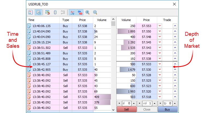
Task: Click the red down arrow at price 57.553
Action: pyautogui.click(x=160, y=26)
